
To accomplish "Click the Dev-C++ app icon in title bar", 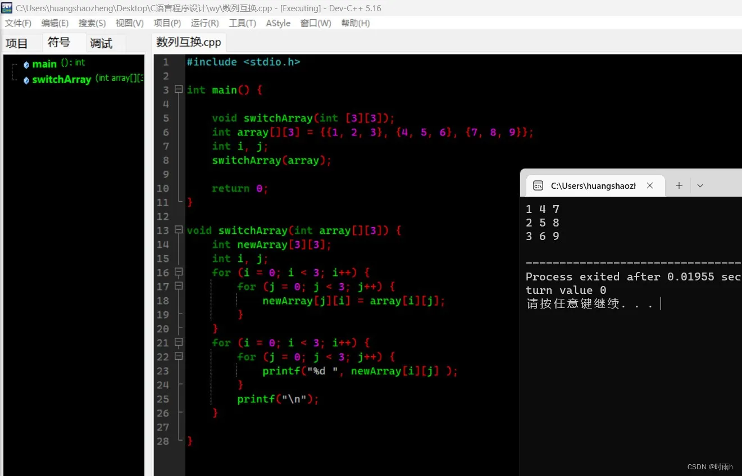I will (7, 8).
